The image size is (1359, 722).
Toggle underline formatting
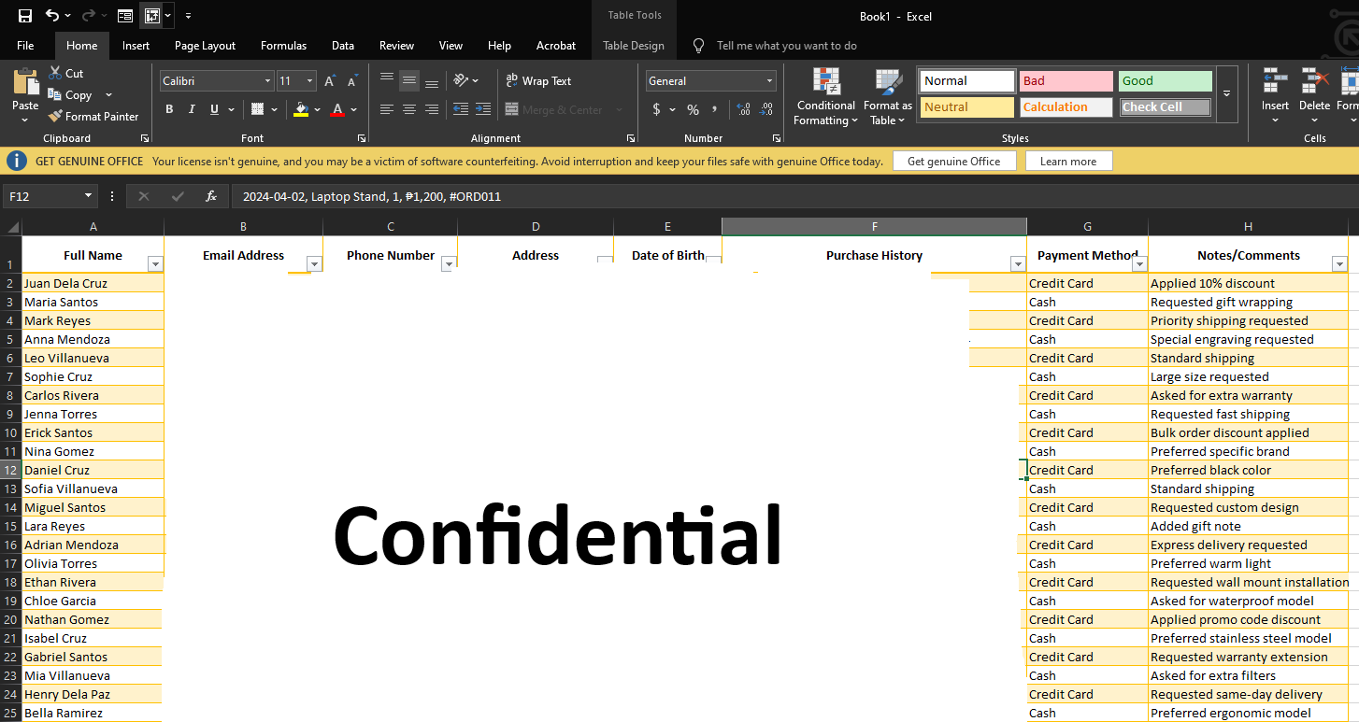click(x=215, y=109)
